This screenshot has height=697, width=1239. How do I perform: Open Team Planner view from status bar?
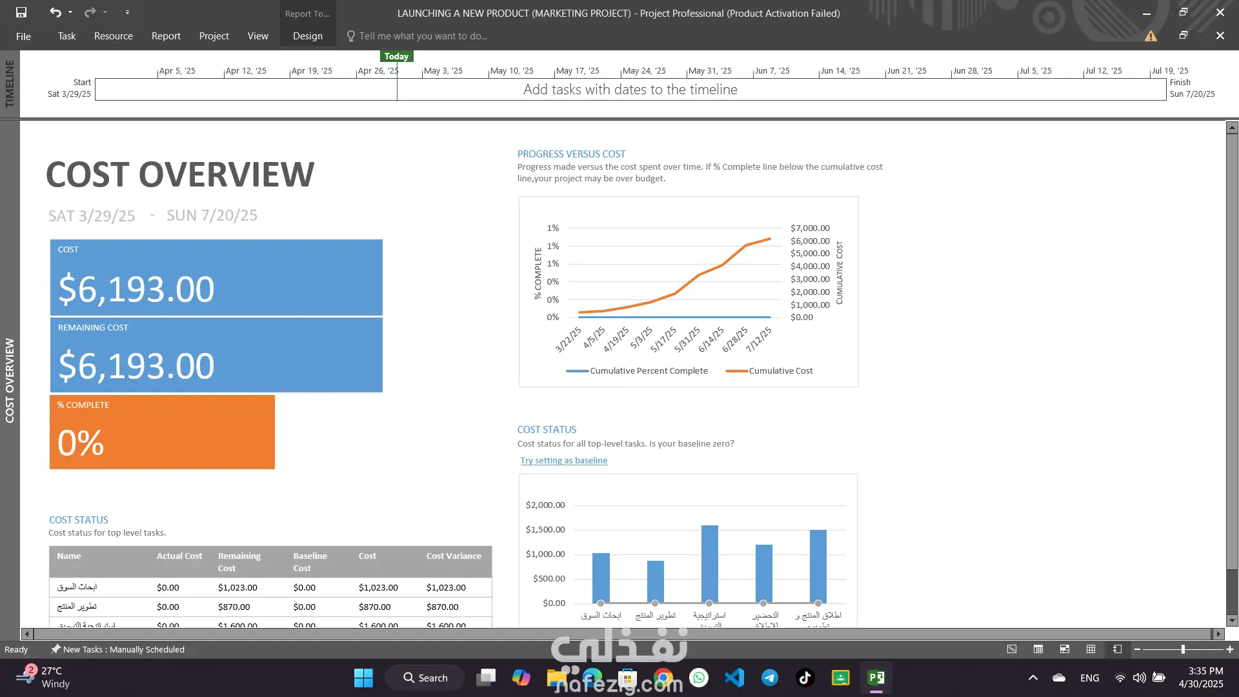tap(1065, 649)
